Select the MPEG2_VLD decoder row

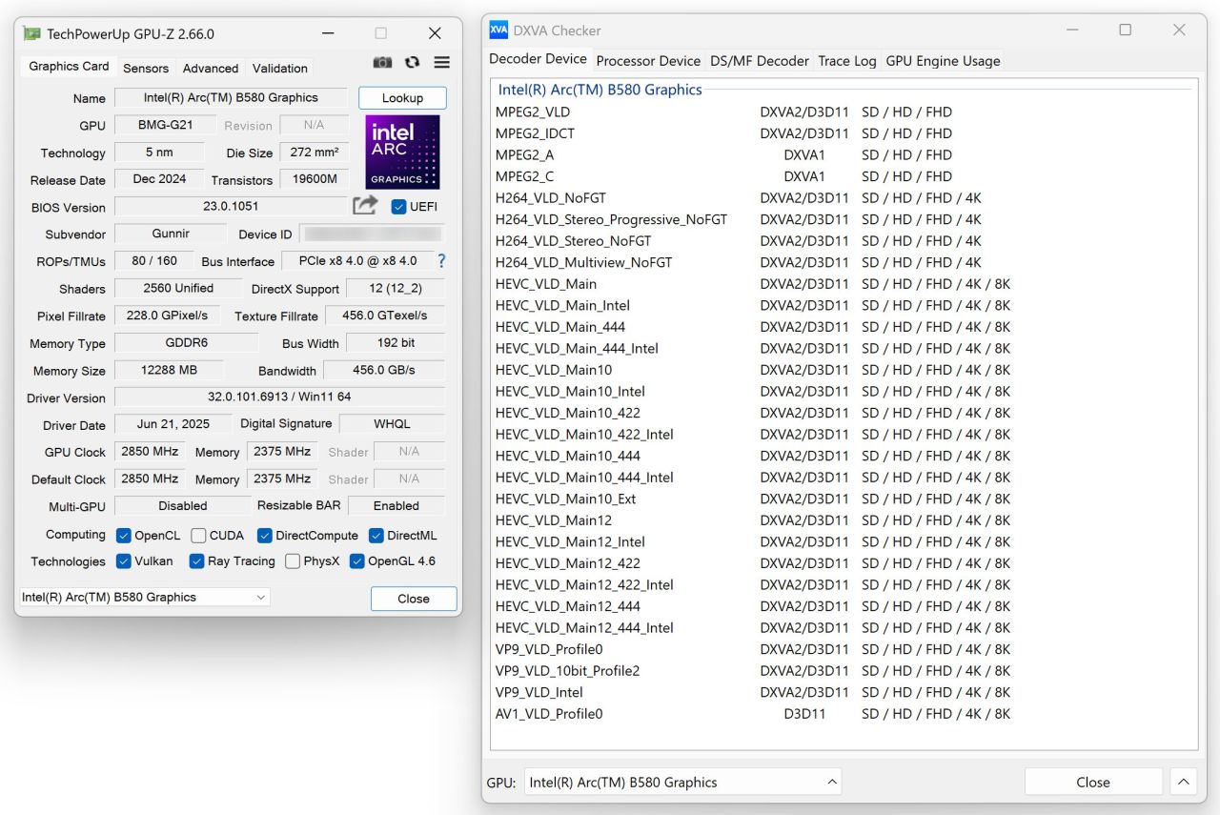(x=844, y=112)
